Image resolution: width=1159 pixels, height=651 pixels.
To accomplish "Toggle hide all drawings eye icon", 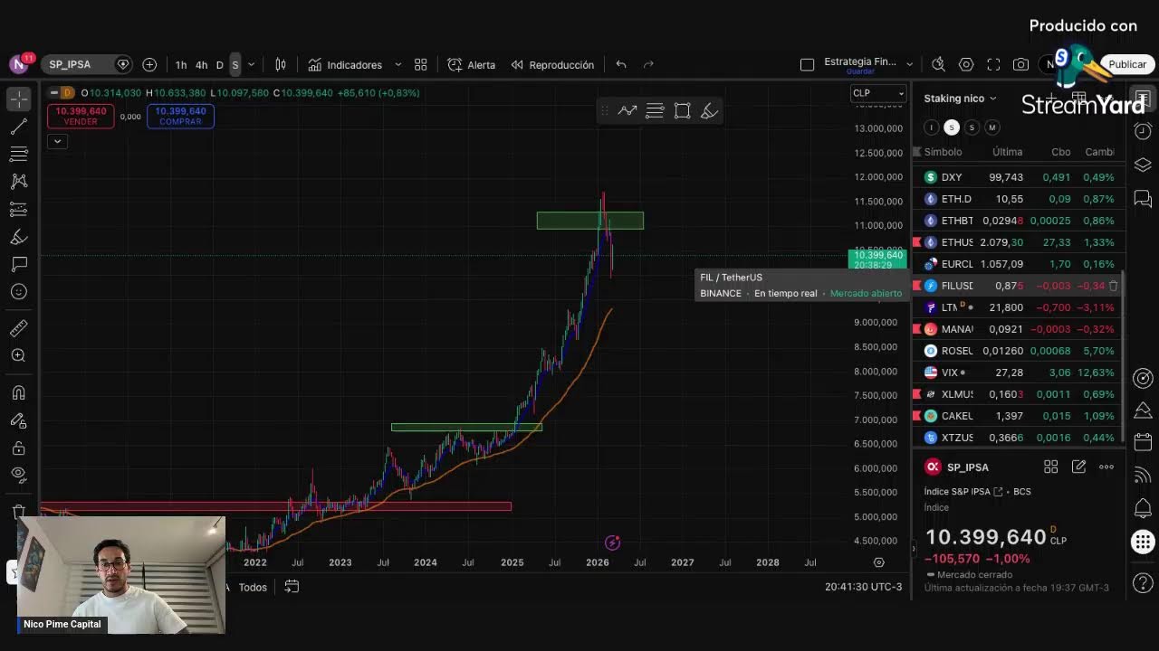I will point(19,475).
